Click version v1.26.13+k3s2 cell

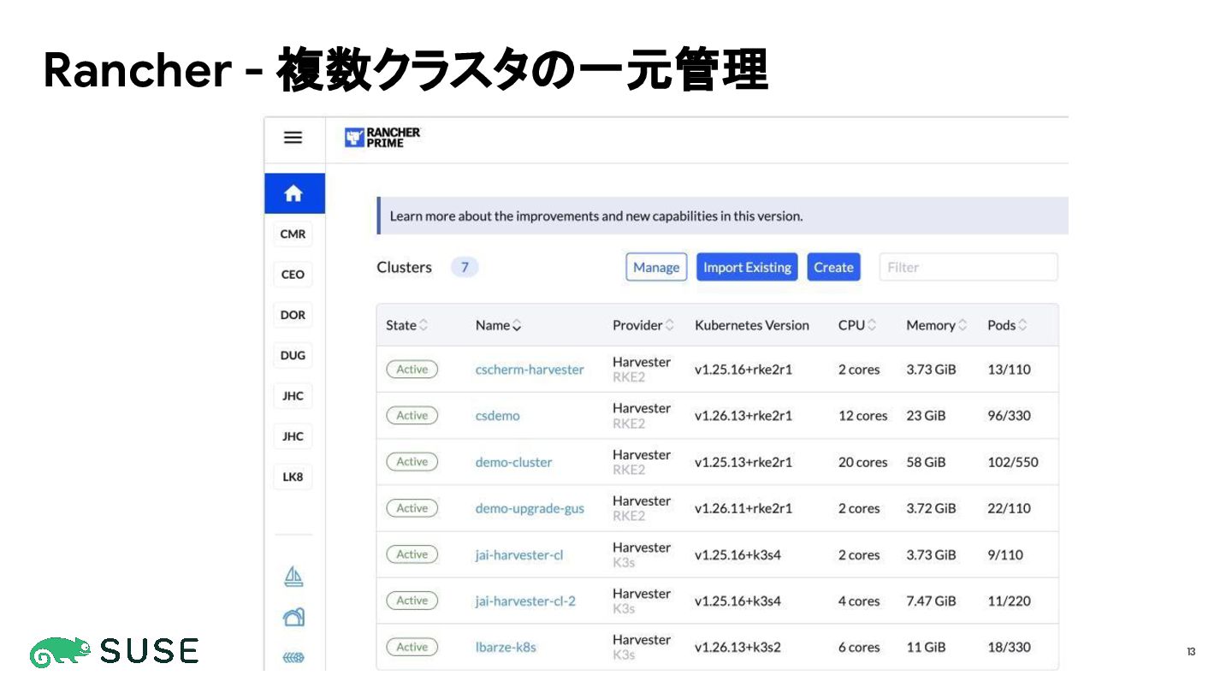(x=737, y=647)
